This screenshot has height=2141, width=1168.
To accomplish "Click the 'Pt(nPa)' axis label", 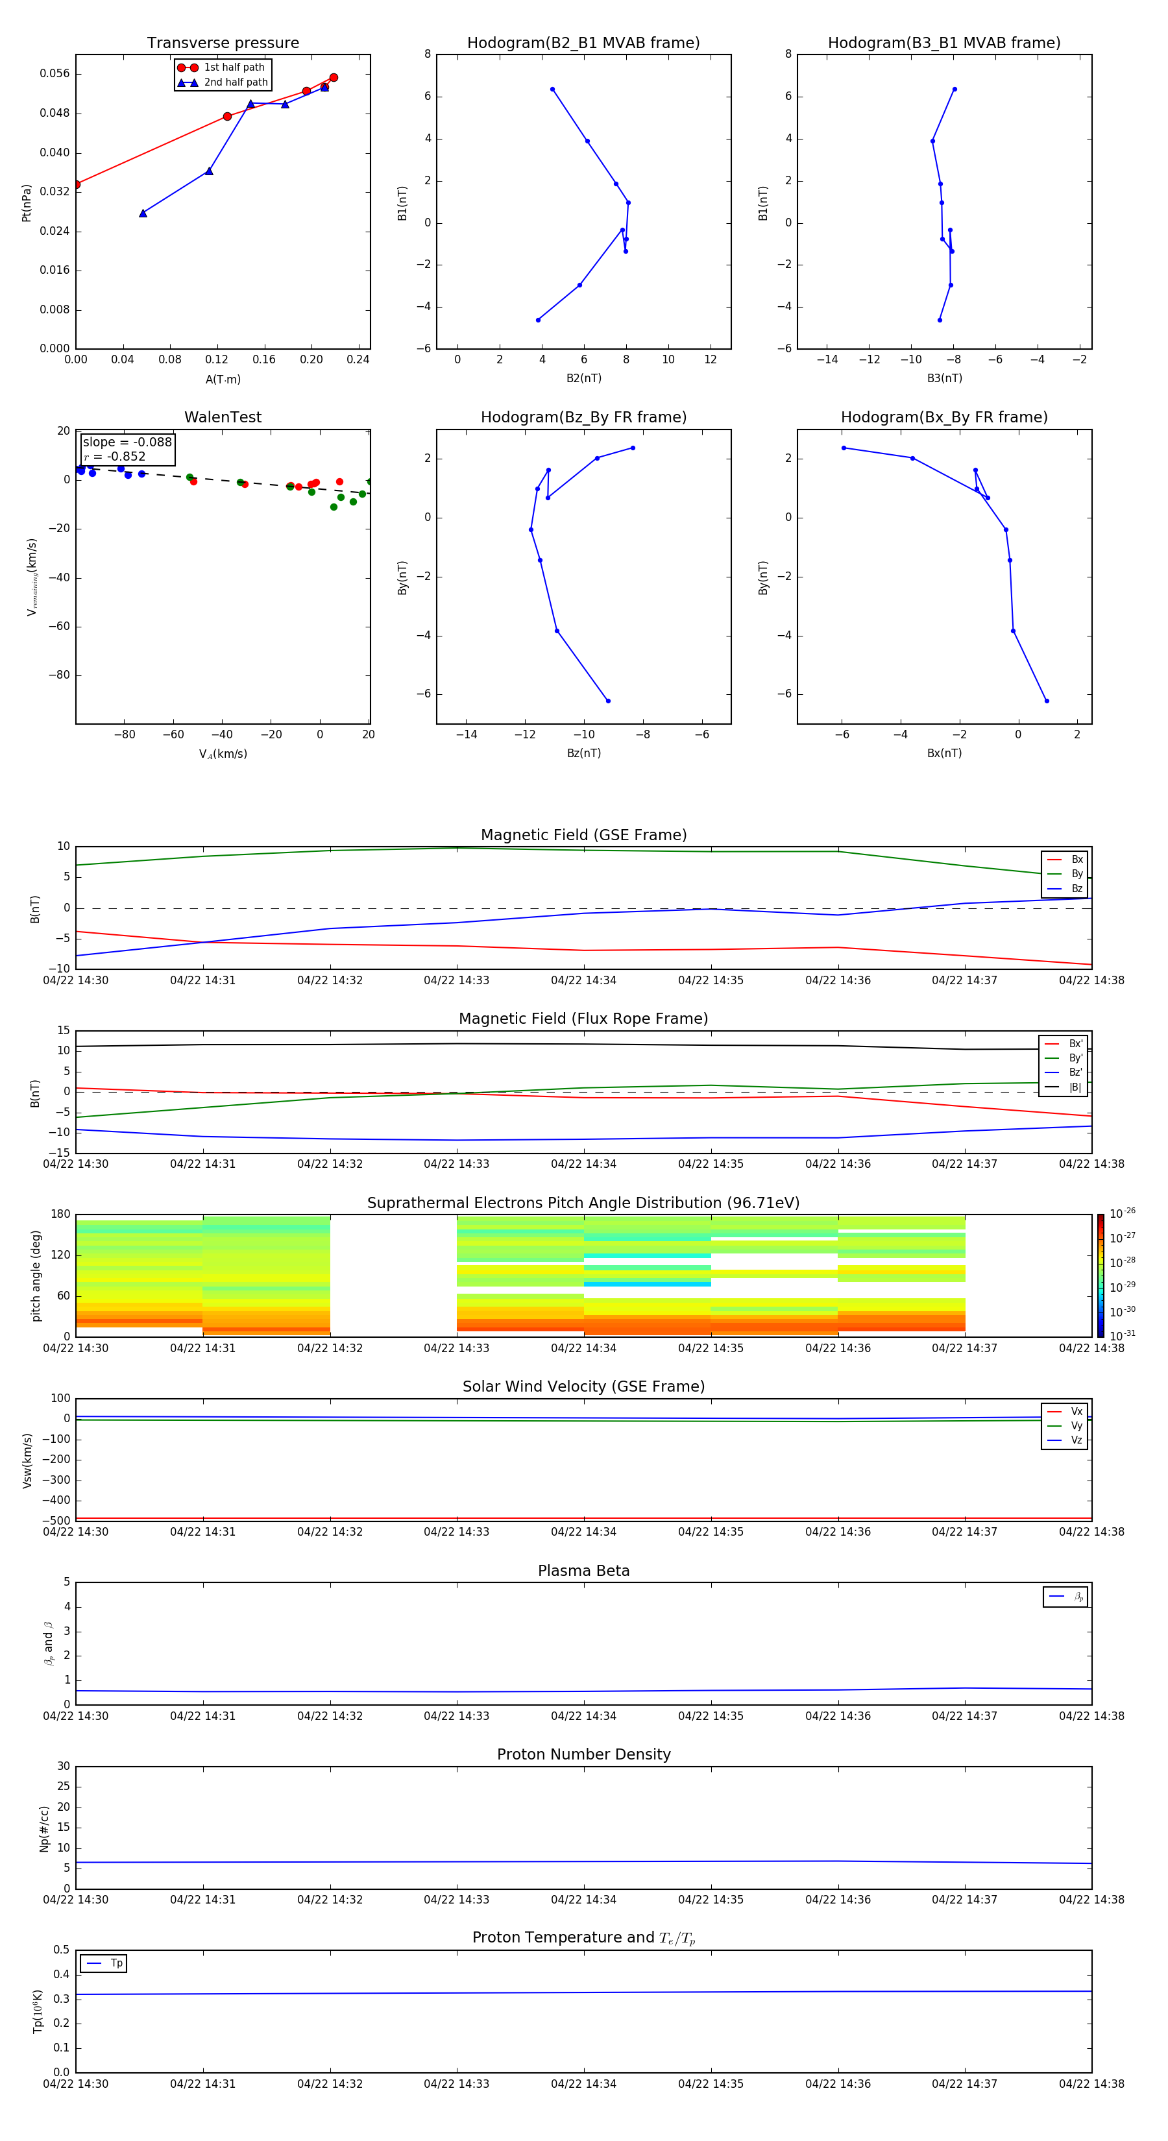I will 27,203.
